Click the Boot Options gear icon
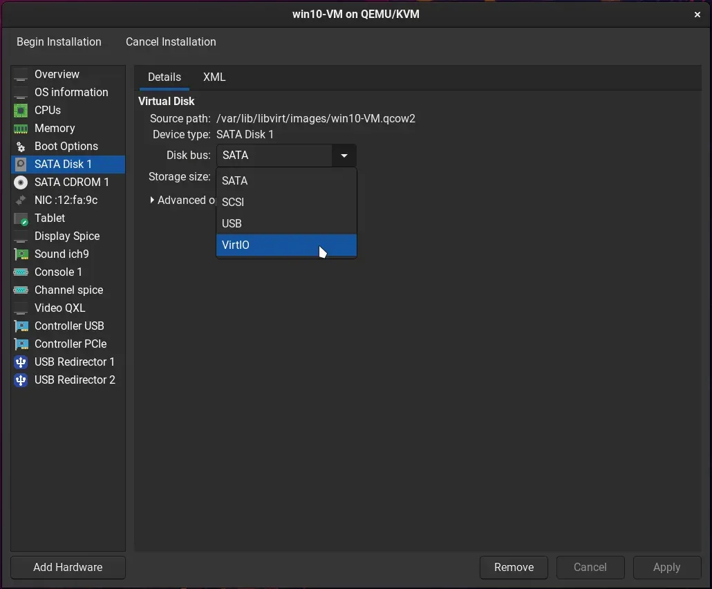 point(21,147)
